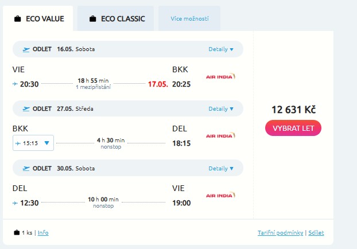Viewport: 357px width, 249px height.
Task: Click the briefcase icon on ECO CLASSIC tab
Action: [x=92, y=19]
